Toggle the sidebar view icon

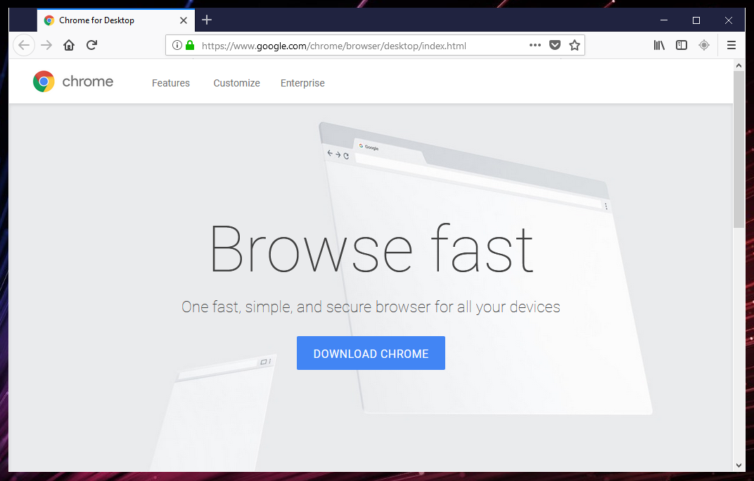coord(682,45)
